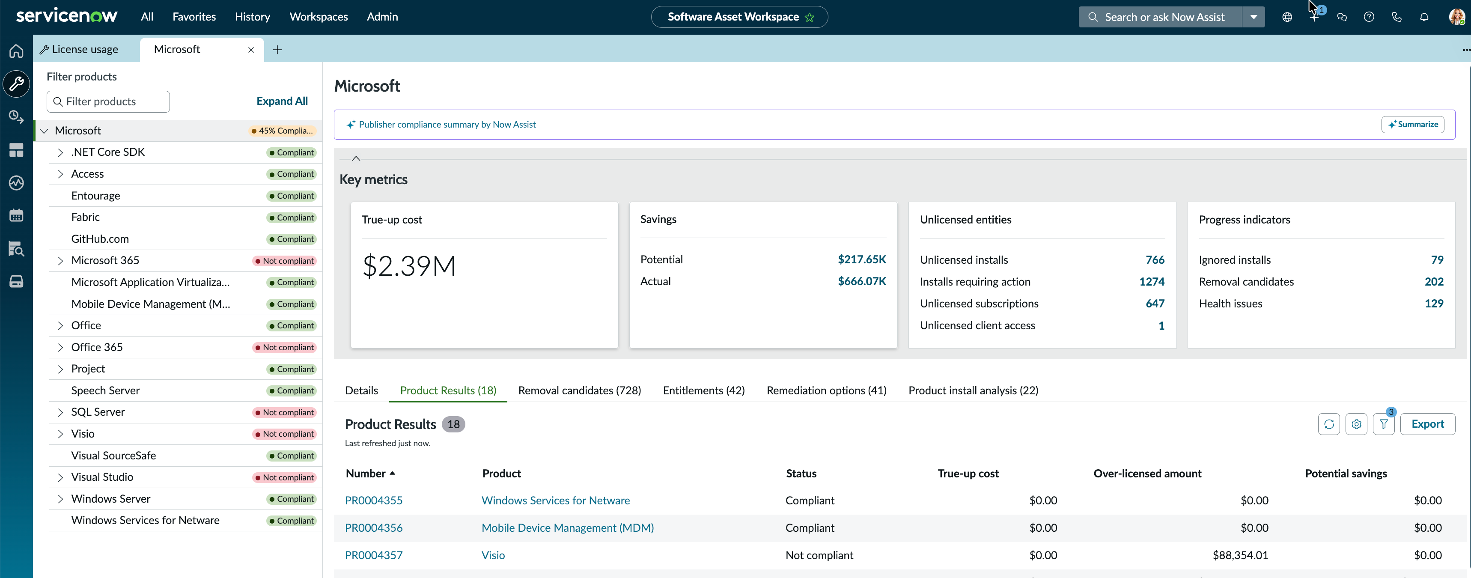The height and width of the screenshot is (578, 1471).
Task: Switch to Removal candidates tab
Action: (x=580, y=390)
